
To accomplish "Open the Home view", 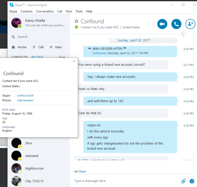I will [x=19, y=47].
